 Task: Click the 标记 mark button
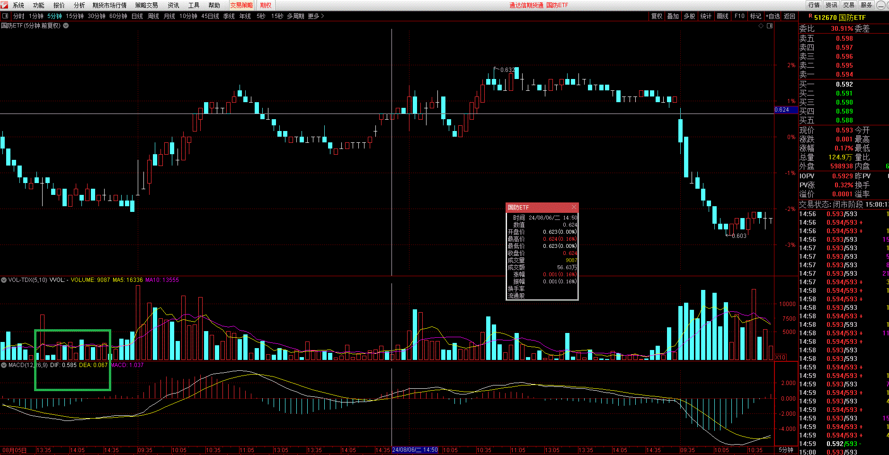point(756,16)
